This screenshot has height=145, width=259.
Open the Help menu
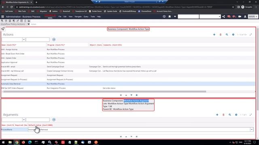[x=99, y=17]
